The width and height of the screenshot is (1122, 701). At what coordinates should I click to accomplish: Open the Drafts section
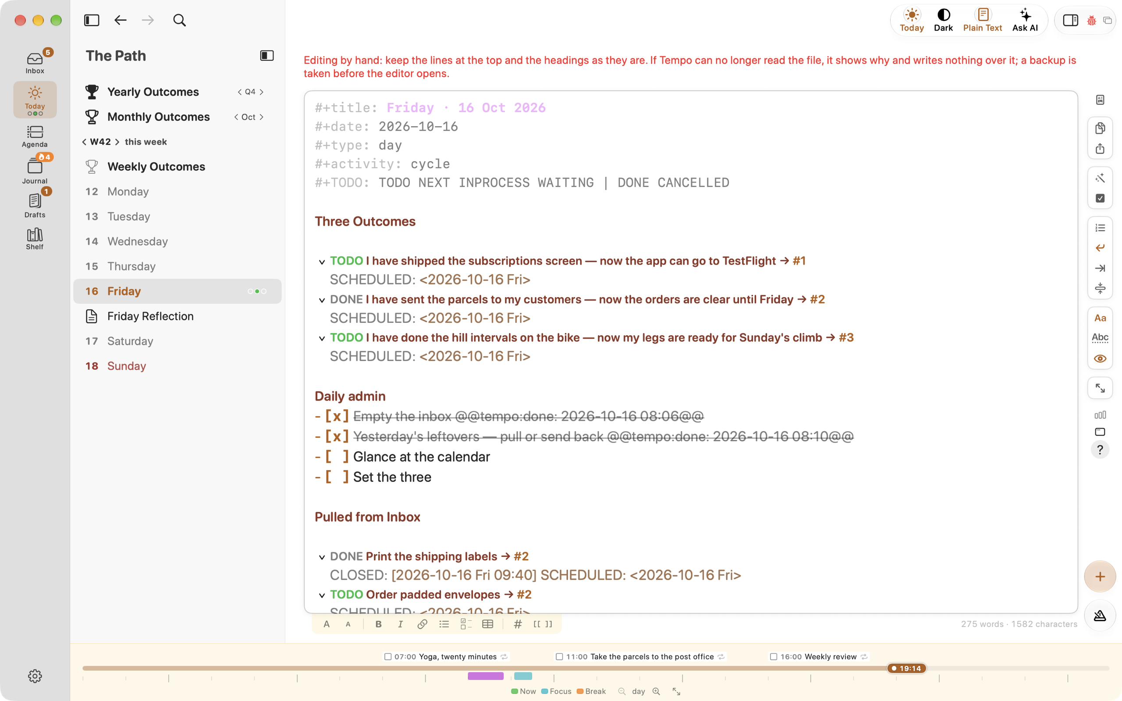click(35, 205)
